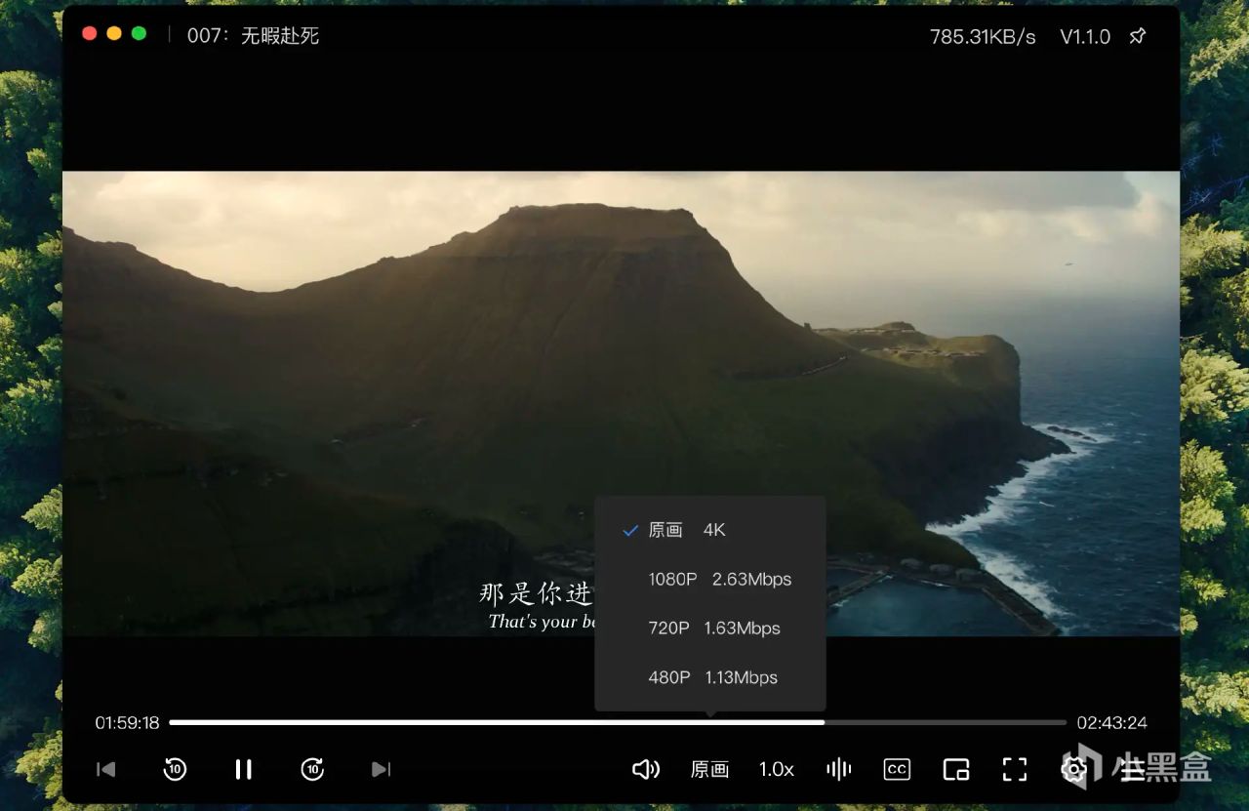1249x811 pixels.
Task: Skip to the previous track
Action: pyautogui.click(x=106, y=769)
